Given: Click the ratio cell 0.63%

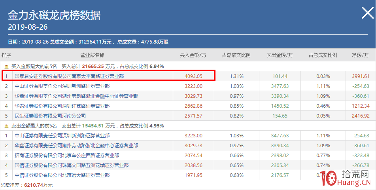Looking at the screenshot, I should (x=237, y=175).
